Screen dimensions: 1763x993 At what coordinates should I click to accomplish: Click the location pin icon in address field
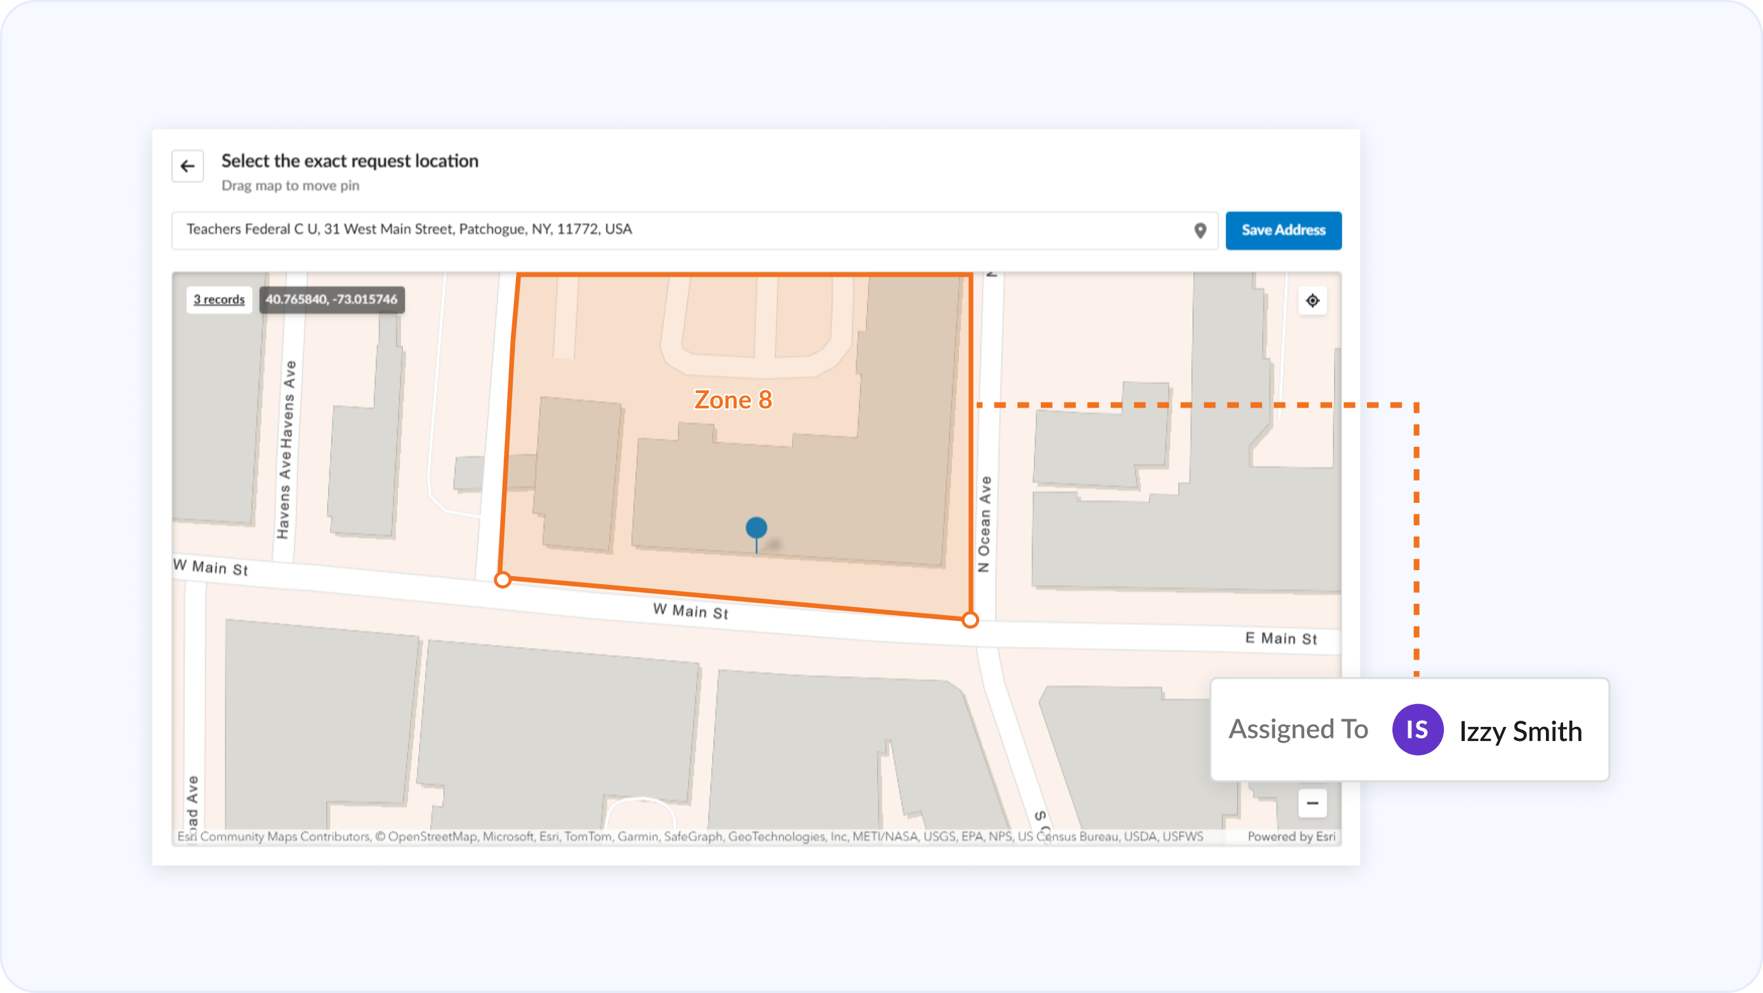tap(1199, 230)
